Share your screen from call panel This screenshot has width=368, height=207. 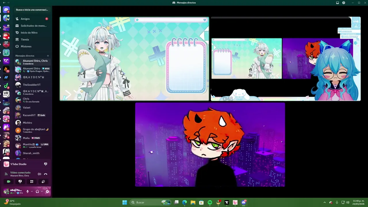(20, 181)
